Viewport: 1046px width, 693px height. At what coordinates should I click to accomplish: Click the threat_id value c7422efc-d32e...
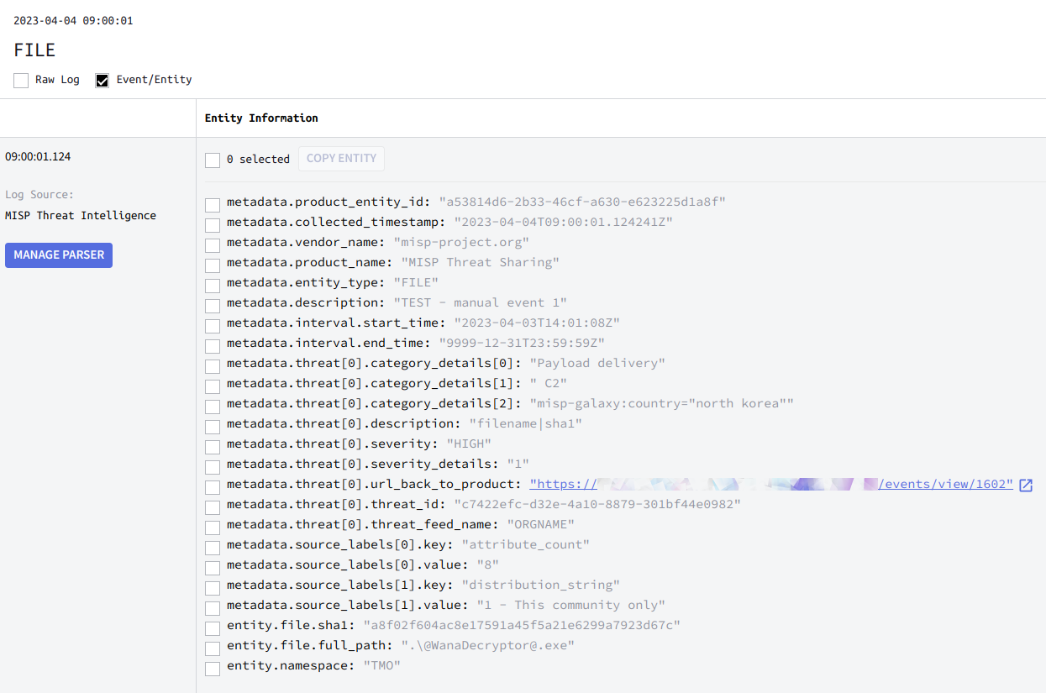[x=597, y=504]
